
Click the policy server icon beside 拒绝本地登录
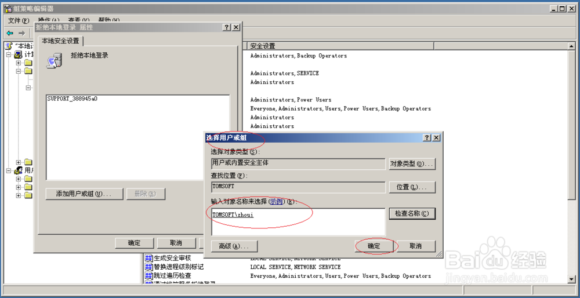pos(54,60)
